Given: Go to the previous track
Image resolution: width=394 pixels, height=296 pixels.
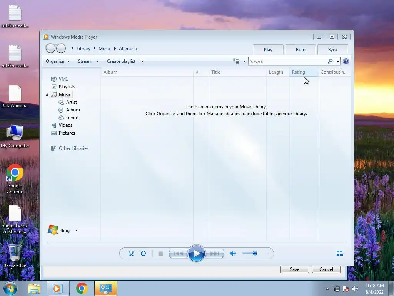Looking at the screenshot, I should [179, 254].
